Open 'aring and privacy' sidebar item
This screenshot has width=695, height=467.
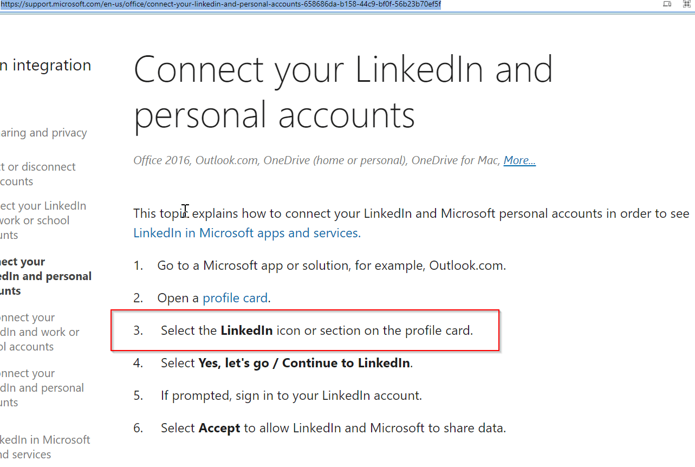tap(43, 133)
